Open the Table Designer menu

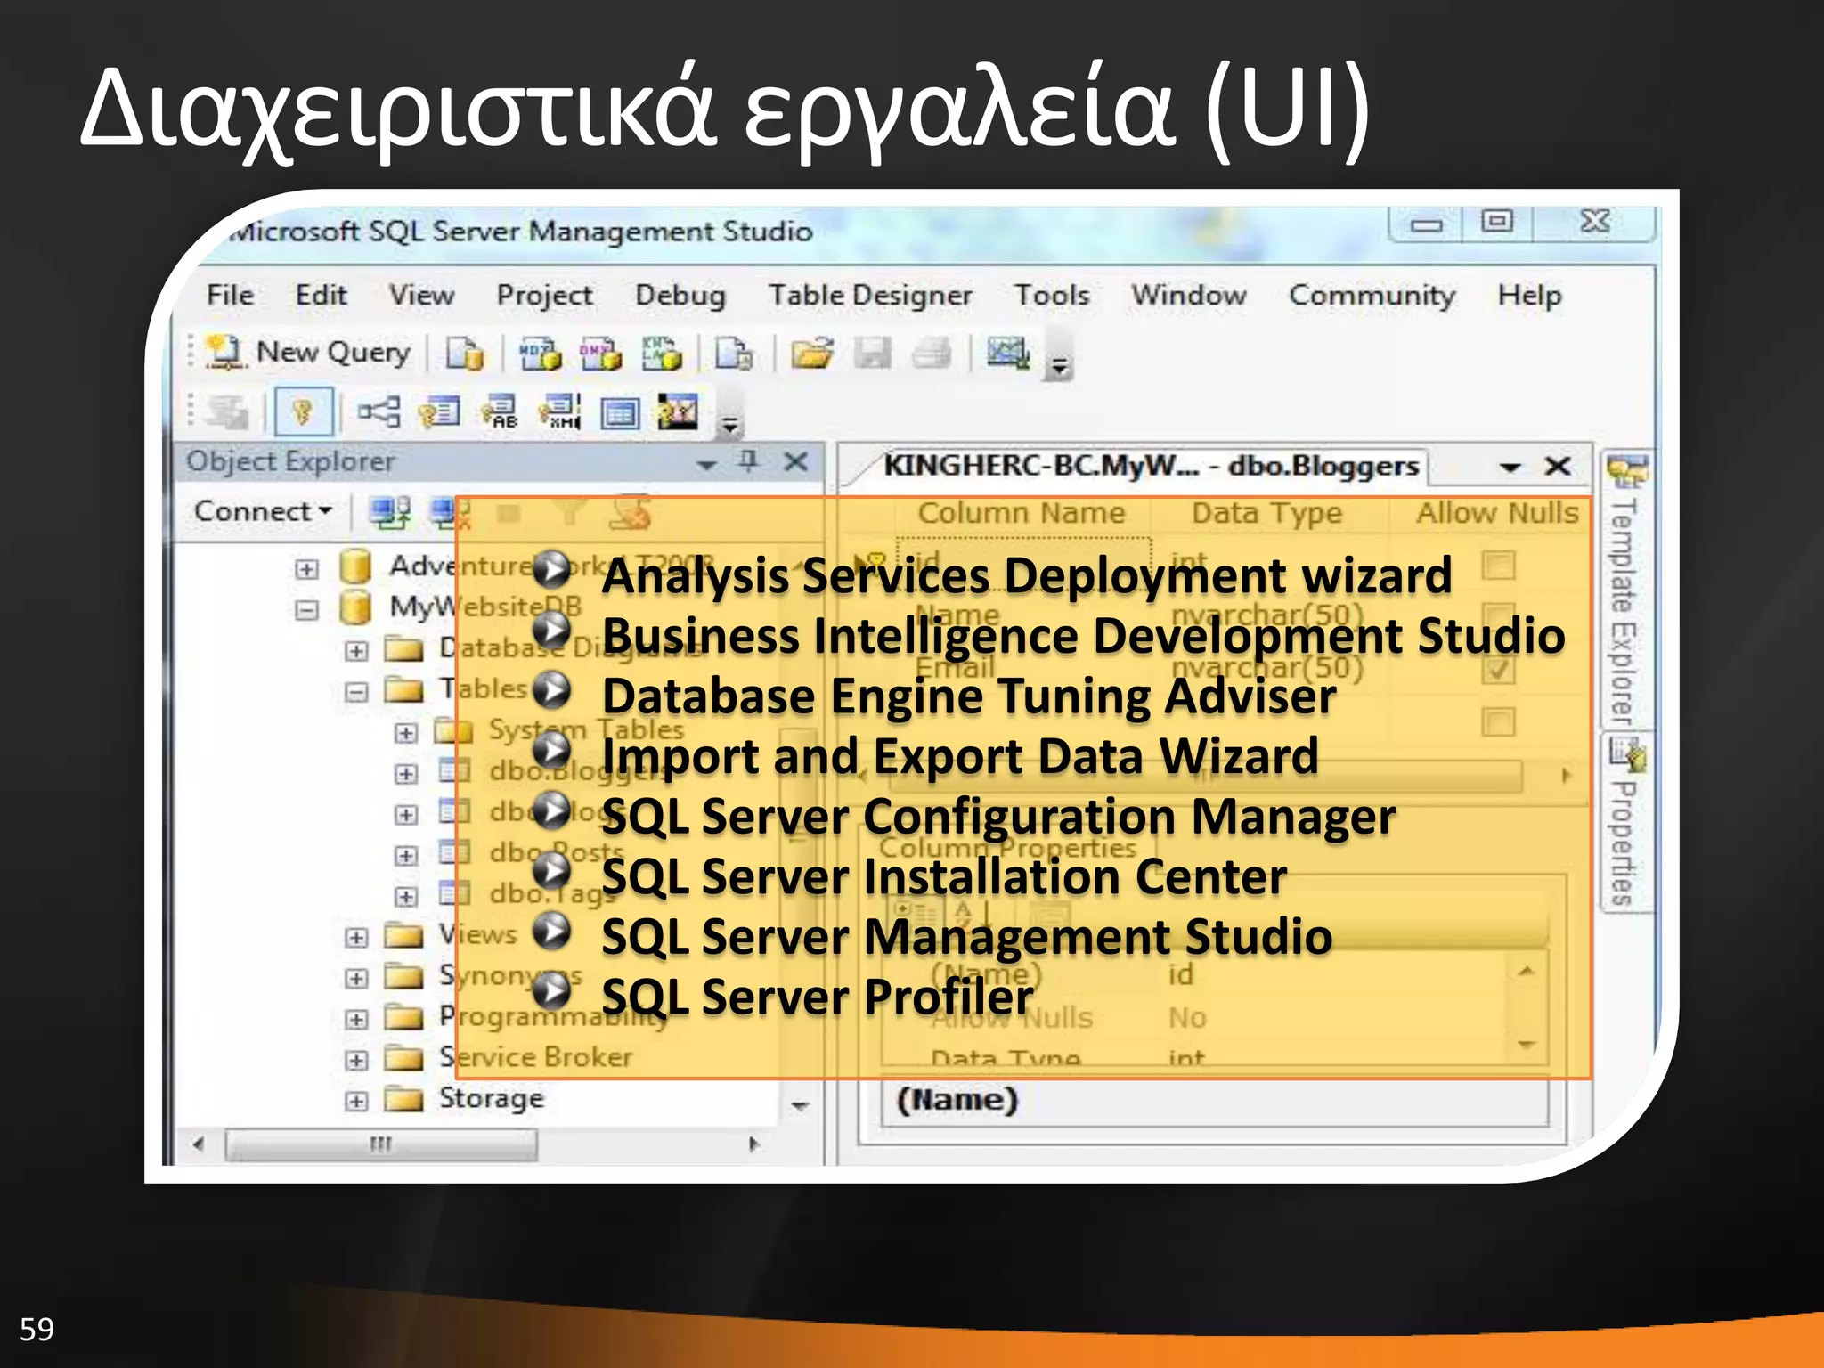pyautogui.click(x=870, y=295)
